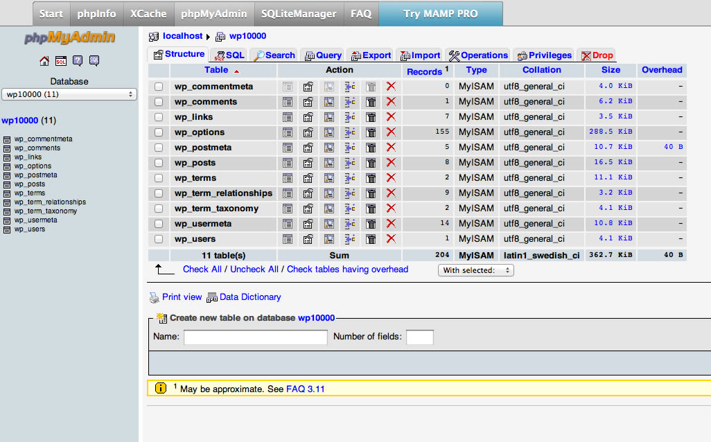The height and width of the screenshot is (442, 711).
Task: Click Browse icon for wp_options table
Action: coord(288,132)
